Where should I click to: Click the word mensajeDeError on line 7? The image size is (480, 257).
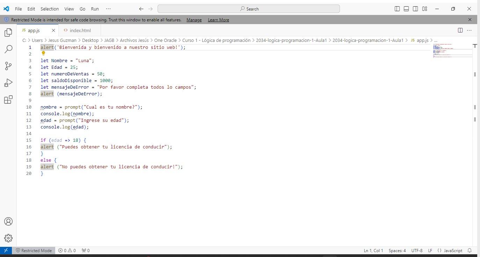(70, 87)
